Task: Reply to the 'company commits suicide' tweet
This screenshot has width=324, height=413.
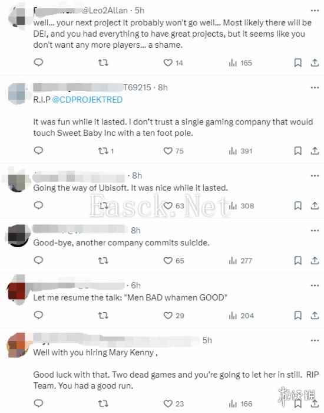Action: (x=38, y=261)
